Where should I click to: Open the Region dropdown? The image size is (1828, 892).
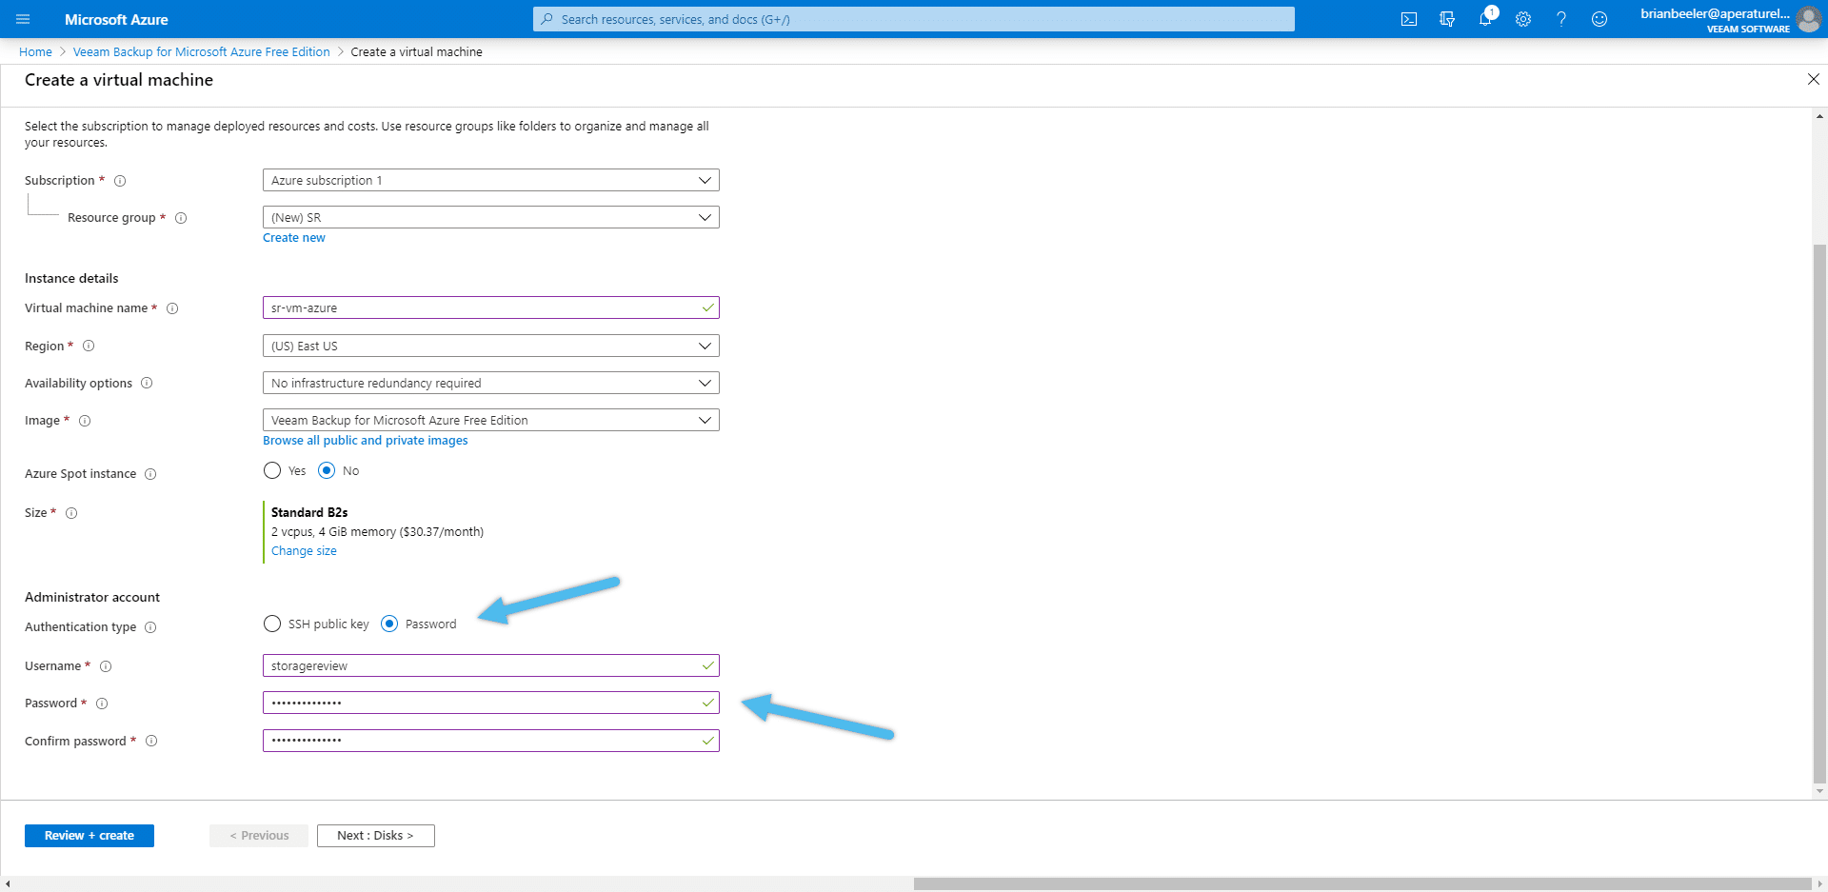coord(491,346)
